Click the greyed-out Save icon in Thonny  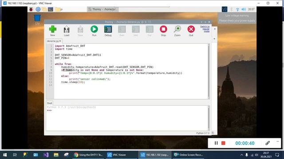[x=80, y=31]
